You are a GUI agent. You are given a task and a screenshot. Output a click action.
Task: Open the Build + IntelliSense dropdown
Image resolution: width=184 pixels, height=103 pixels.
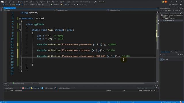pos(66,88)
